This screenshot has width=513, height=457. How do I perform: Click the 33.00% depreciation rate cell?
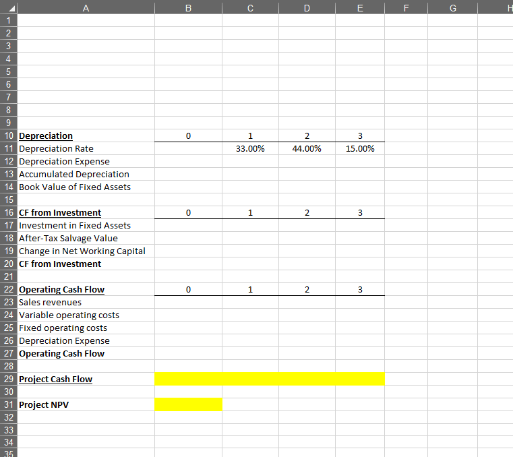point(250,148)
